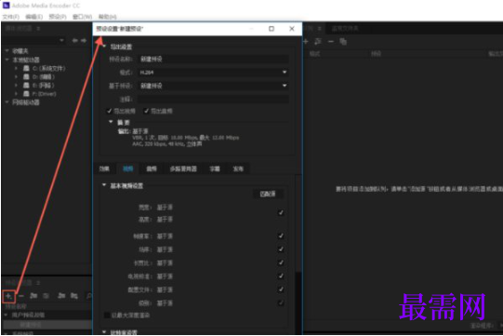Click the new preset plus button
Viewport: 503px width, 336px height.
[x=8, y=296]
